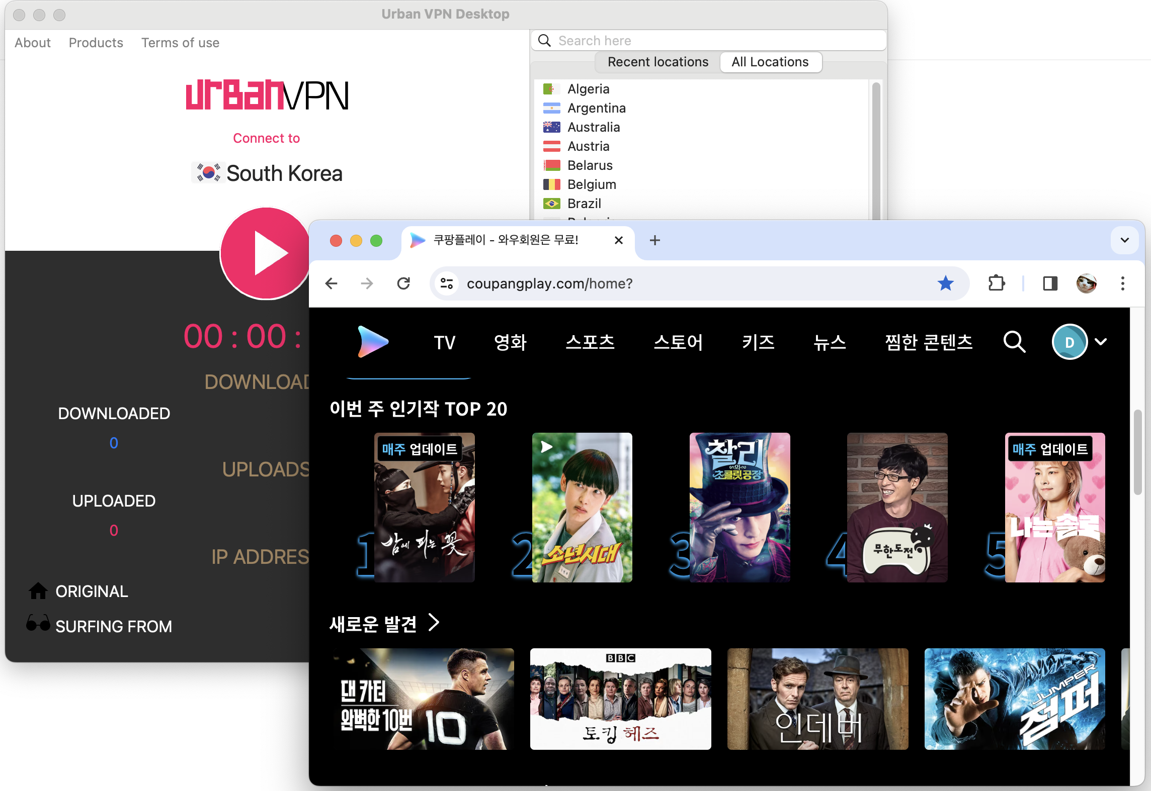Open the Chrome extensions puzzle icon
1151x791 pixels.
coord(996,283)
